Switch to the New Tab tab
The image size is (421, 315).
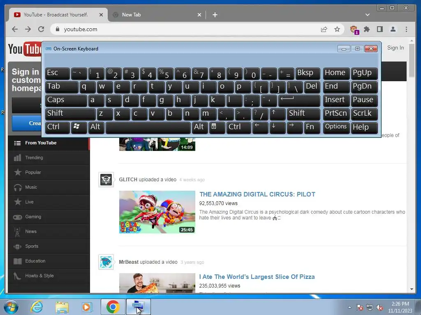coord(157,15)
